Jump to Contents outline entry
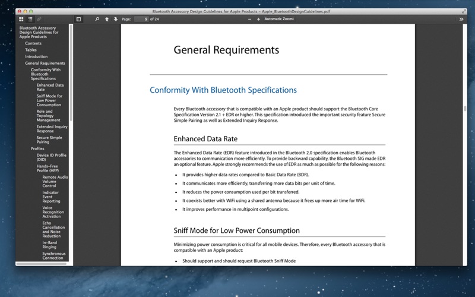 coord(33,43)
